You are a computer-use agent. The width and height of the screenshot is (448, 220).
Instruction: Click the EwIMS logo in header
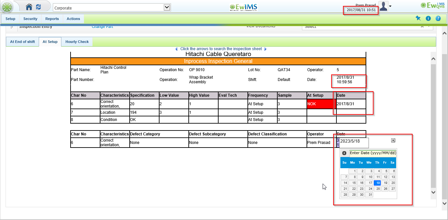point(244,7)
